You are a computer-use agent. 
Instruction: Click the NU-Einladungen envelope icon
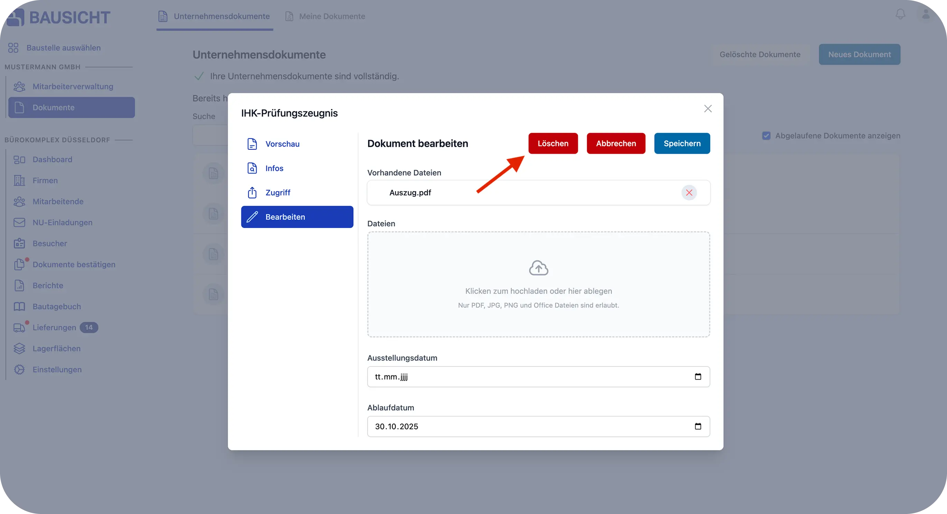[19, 222]
